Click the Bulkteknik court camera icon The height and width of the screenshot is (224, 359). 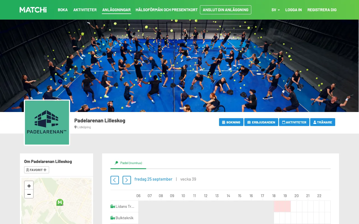tap(112, 218)
